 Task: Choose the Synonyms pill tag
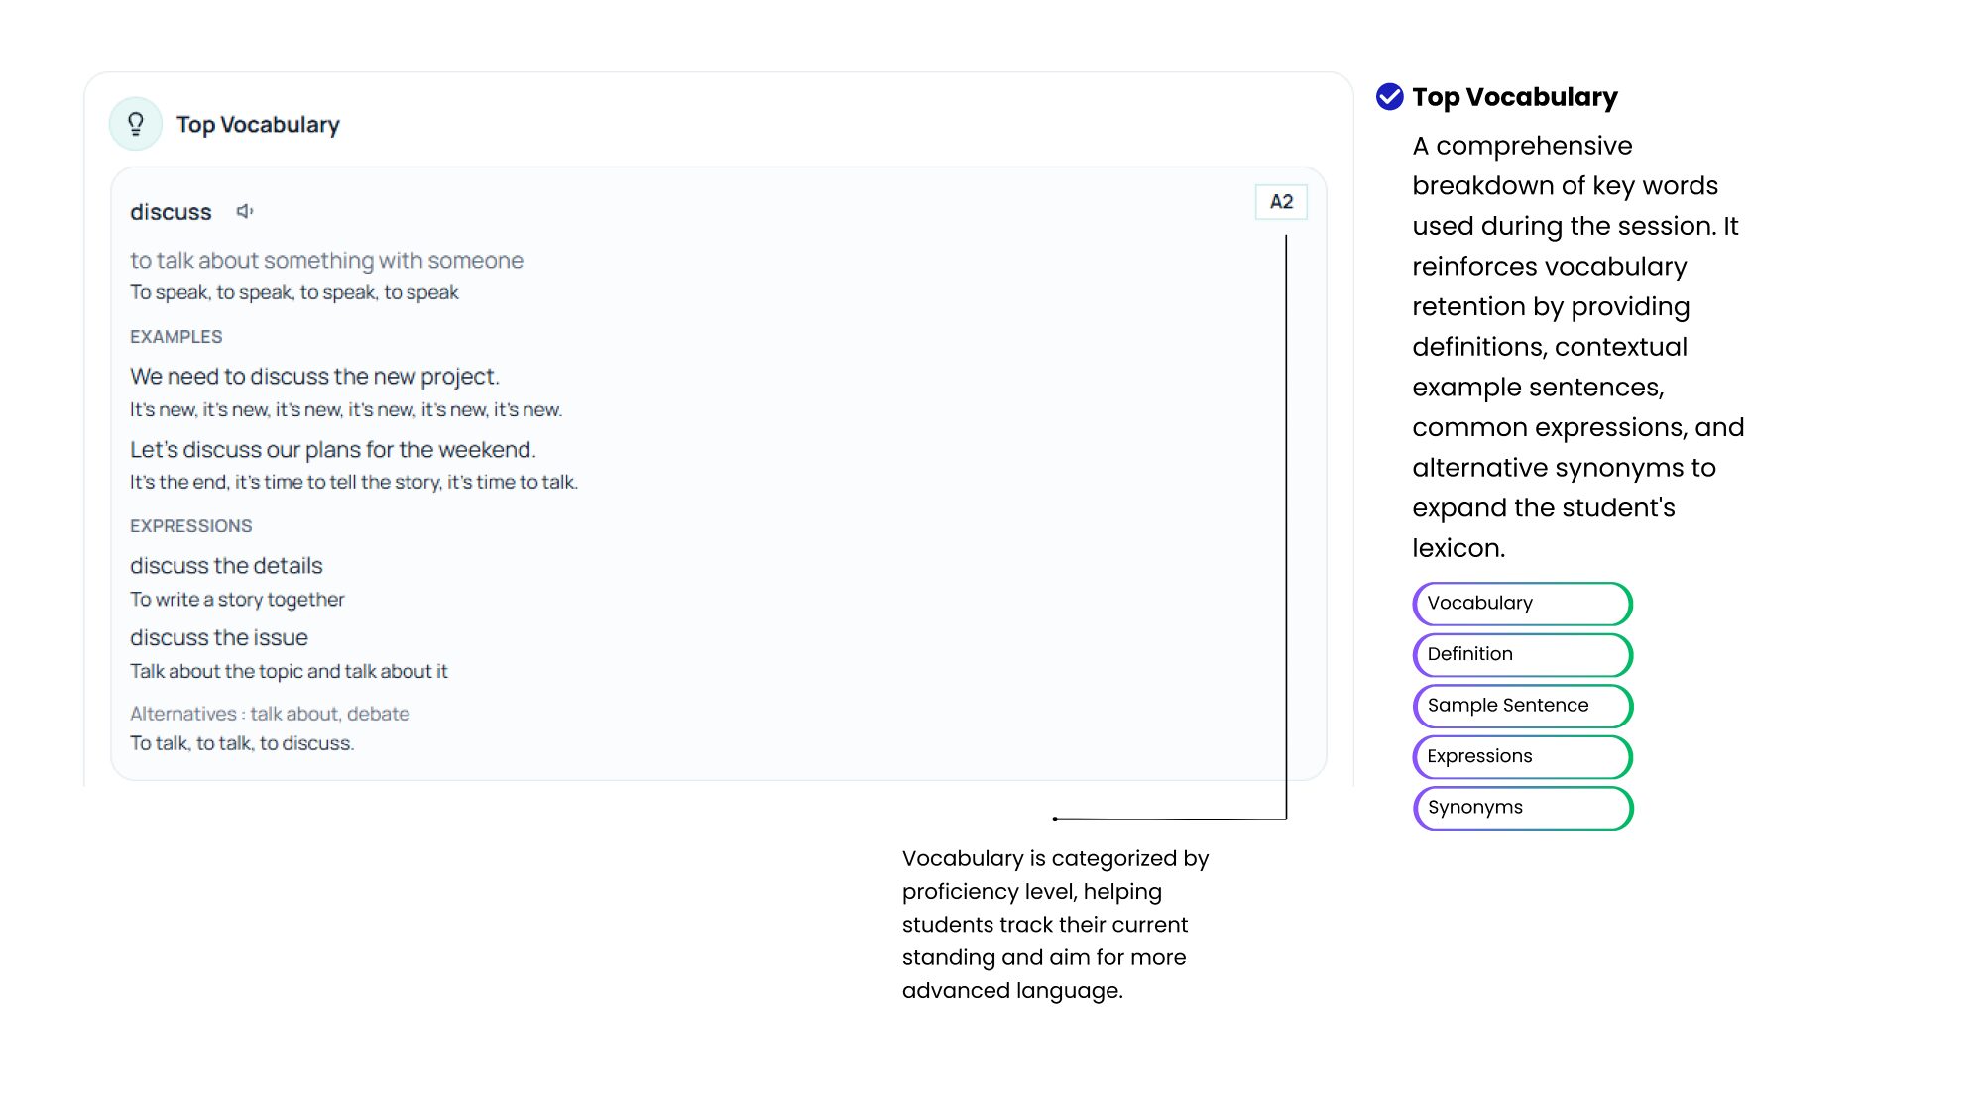click(1522, 808)
